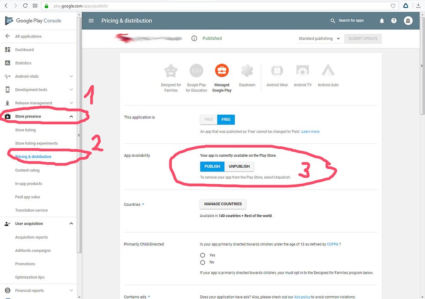This screenshot has width=425, height=299.
Task: Select the Designed for Families icon
Action: 171,70
